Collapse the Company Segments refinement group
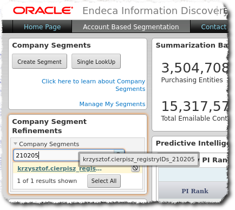 coord(16,144)
